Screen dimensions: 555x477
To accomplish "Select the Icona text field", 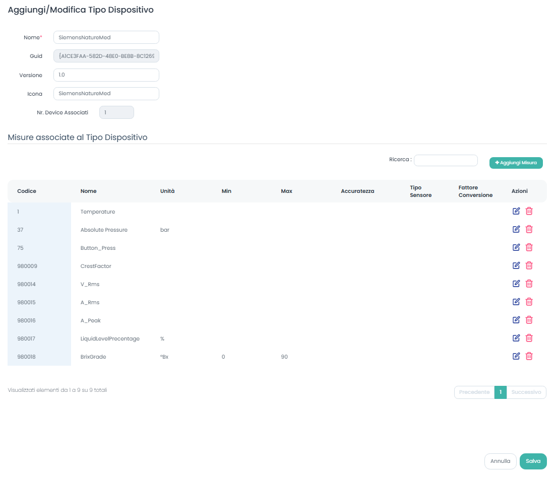I will 106,94.
